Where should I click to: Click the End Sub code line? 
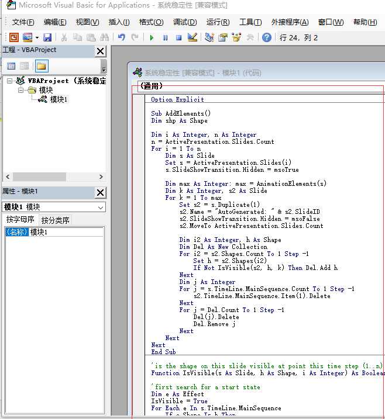click(163, 352)
